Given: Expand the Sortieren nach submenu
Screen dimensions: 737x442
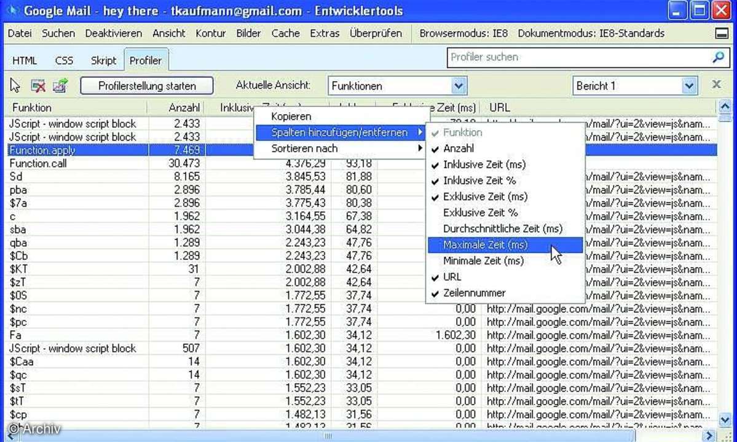Looking at the screenshot, I should (341, 149).
